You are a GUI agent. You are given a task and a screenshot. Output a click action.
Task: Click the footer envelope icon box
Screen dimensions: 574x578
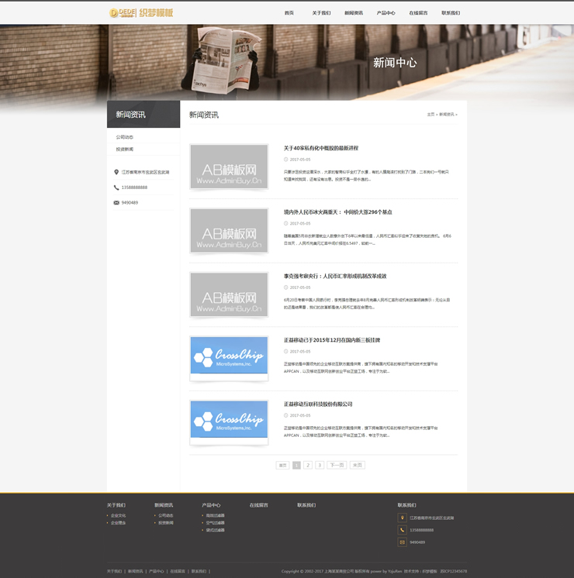(402, 542)
